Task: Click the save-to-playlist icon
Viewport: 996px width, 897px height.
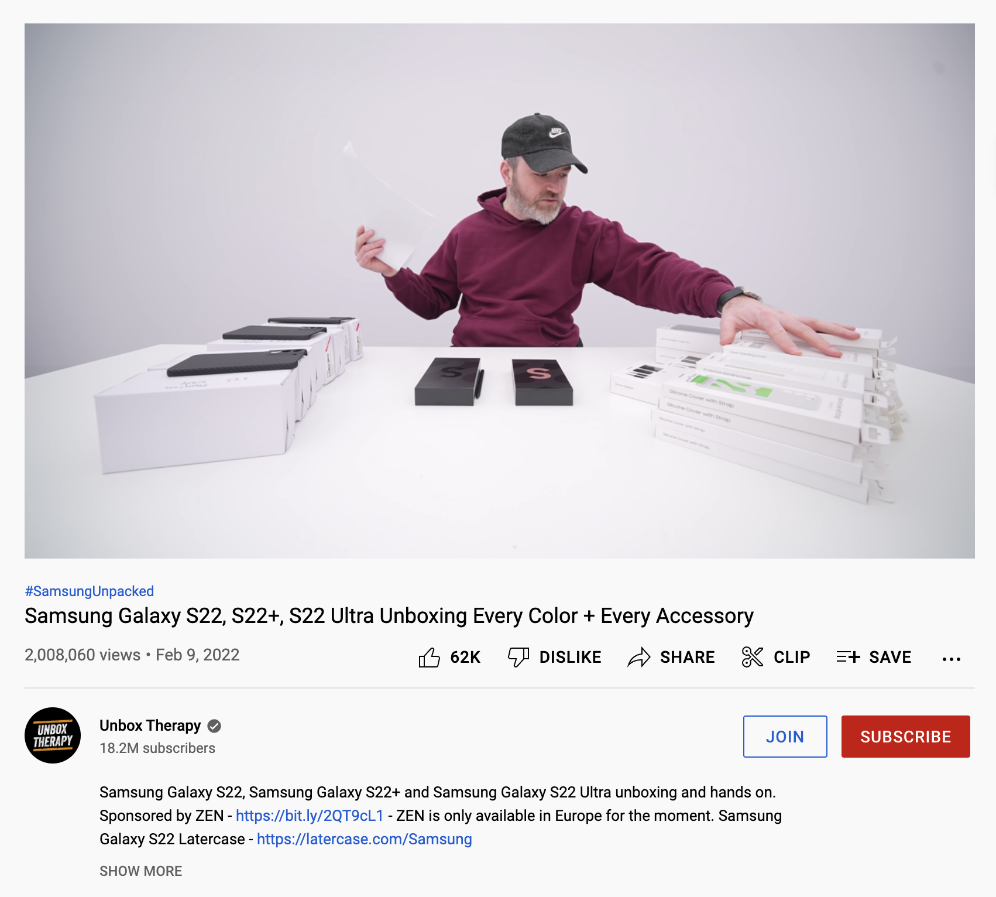Action: coord(848,657)
